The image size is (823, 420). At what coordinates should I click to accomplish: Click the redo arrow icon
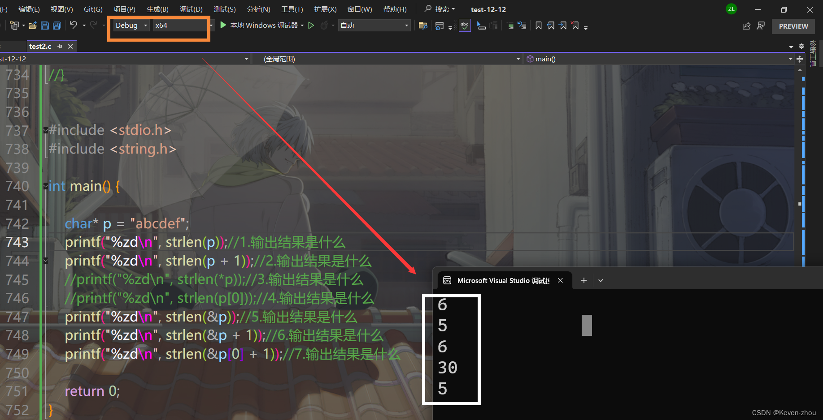93,25
